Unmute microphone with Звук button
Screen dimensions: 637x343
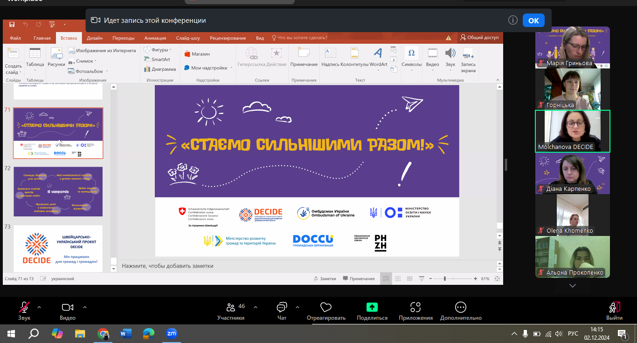(x=24, y=311)
